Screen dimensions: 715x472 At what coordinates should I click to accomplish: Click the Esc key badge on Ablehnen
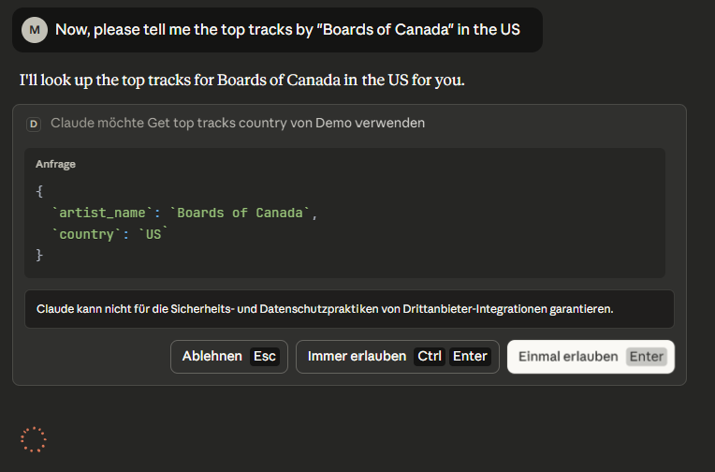265,357
